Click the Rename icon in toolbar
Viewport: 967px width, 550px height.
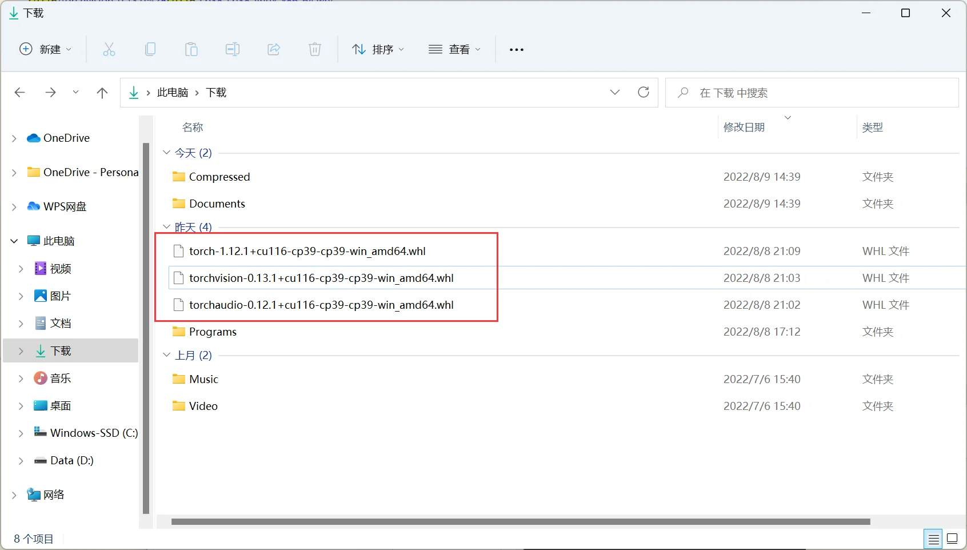coord(233,50)
